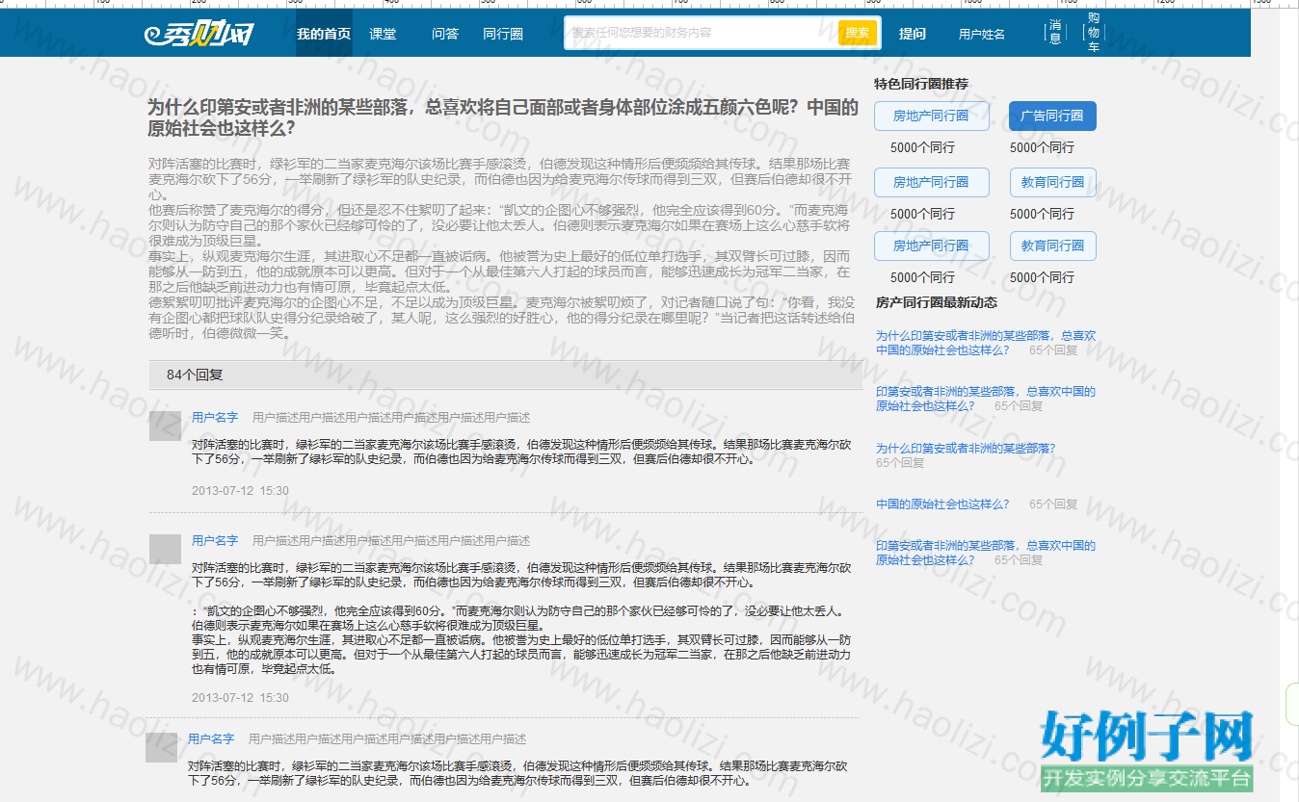
Task: Open the 购物车 shopping cart
Action: click(x=1094, y=32)
